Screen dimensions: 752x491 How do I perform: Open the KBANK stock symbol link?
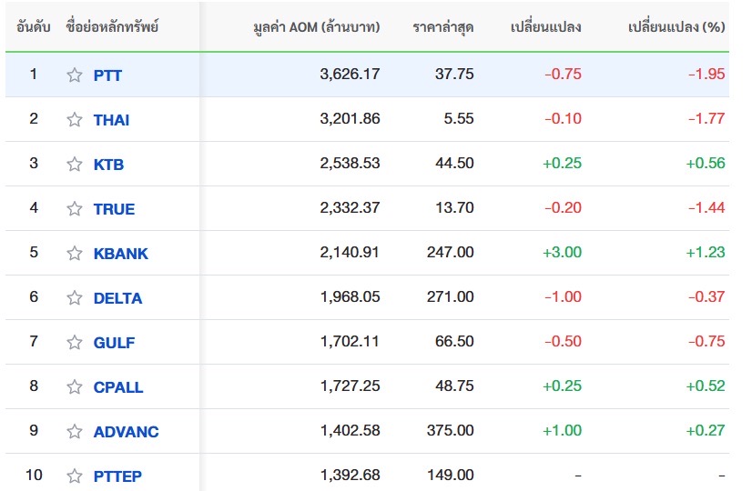pyautogui.click(x=121, y=254)
